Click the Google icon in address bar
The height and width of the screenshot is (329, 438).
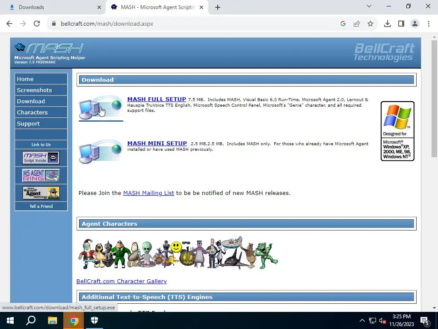point(343,24)
